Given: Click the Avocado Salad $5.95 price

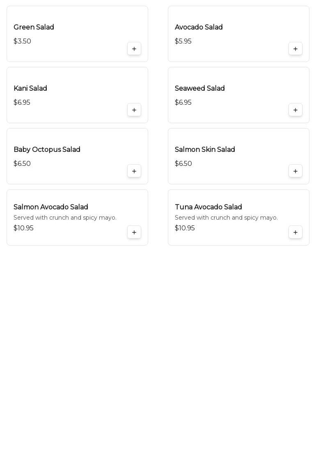Looking at the screenshot, I should [x=183, y=41].
